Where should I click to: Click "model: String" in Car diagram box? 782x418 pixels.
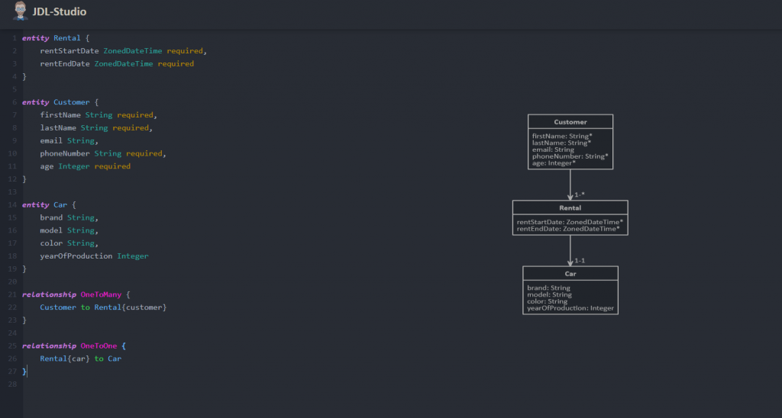tap(550, 294)
